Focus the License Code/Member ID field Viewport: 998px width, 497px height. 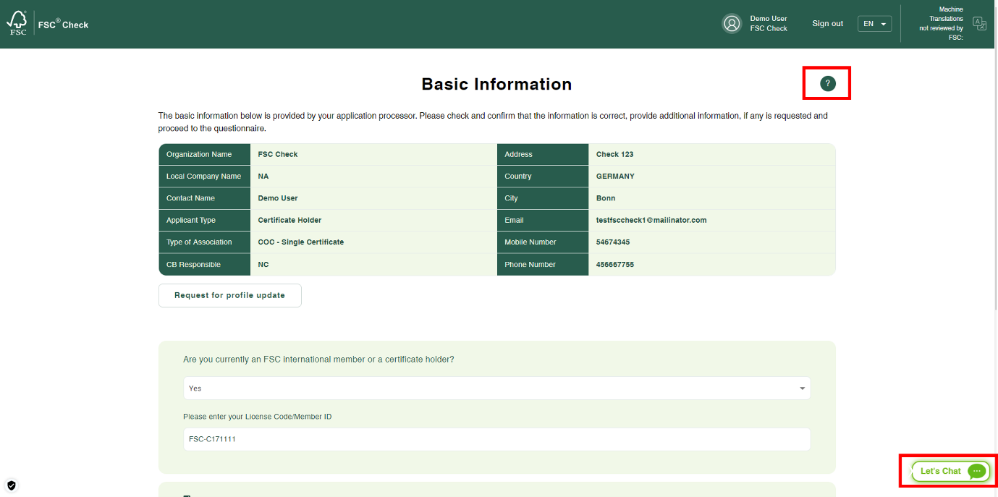(496, 438)
